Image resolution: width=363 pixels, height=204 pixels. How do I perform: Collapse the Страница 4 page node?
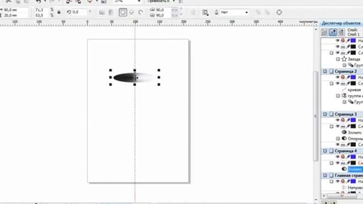(x=325, y=151)
